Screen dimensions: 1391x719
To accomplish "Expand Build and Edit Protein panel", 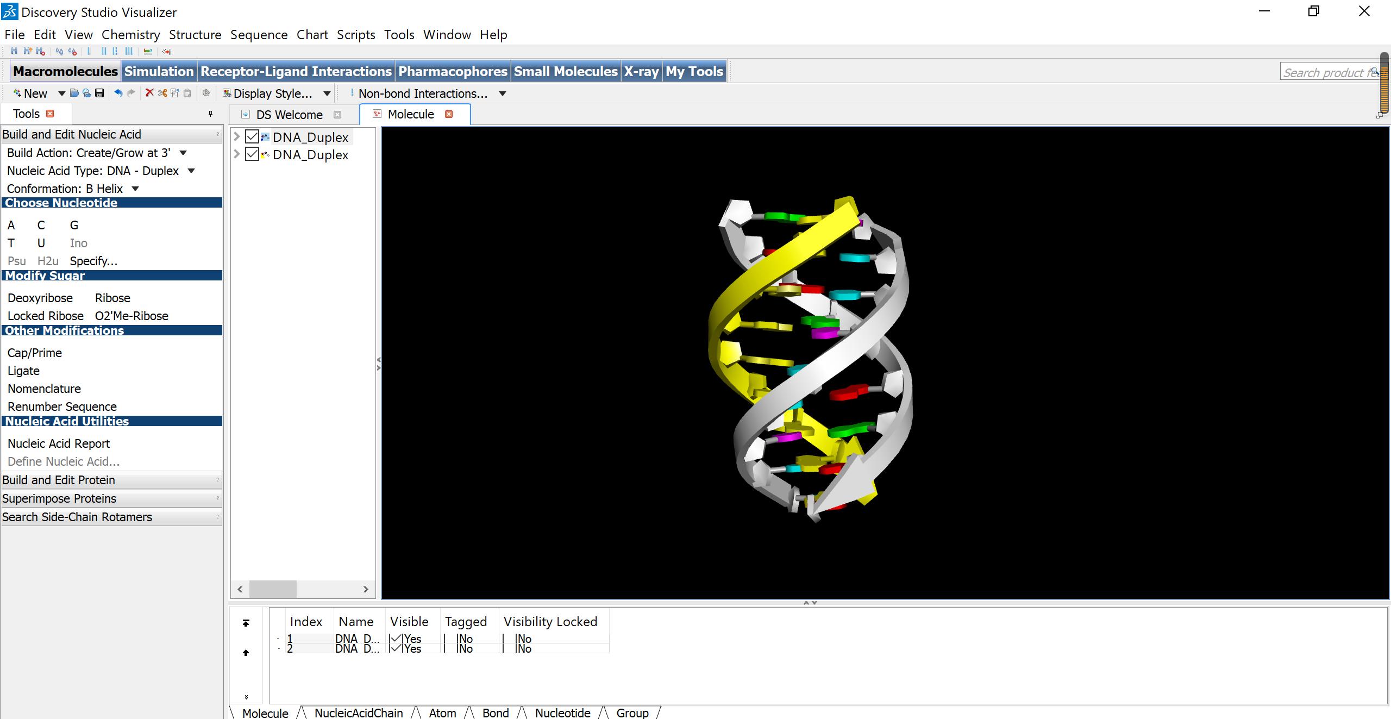I will [x=111, y=480].
